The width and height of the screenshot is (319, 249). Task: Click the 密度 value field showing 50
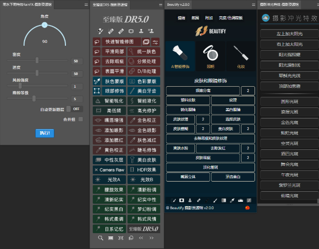tap(77, 61)
